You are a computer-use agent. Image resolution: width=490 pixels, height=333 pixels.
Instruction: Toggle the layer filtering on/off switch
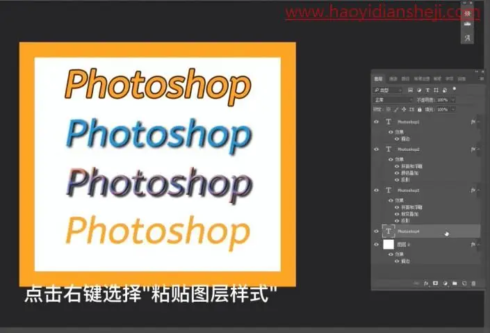pyautogui.click(x=455, y=89)
